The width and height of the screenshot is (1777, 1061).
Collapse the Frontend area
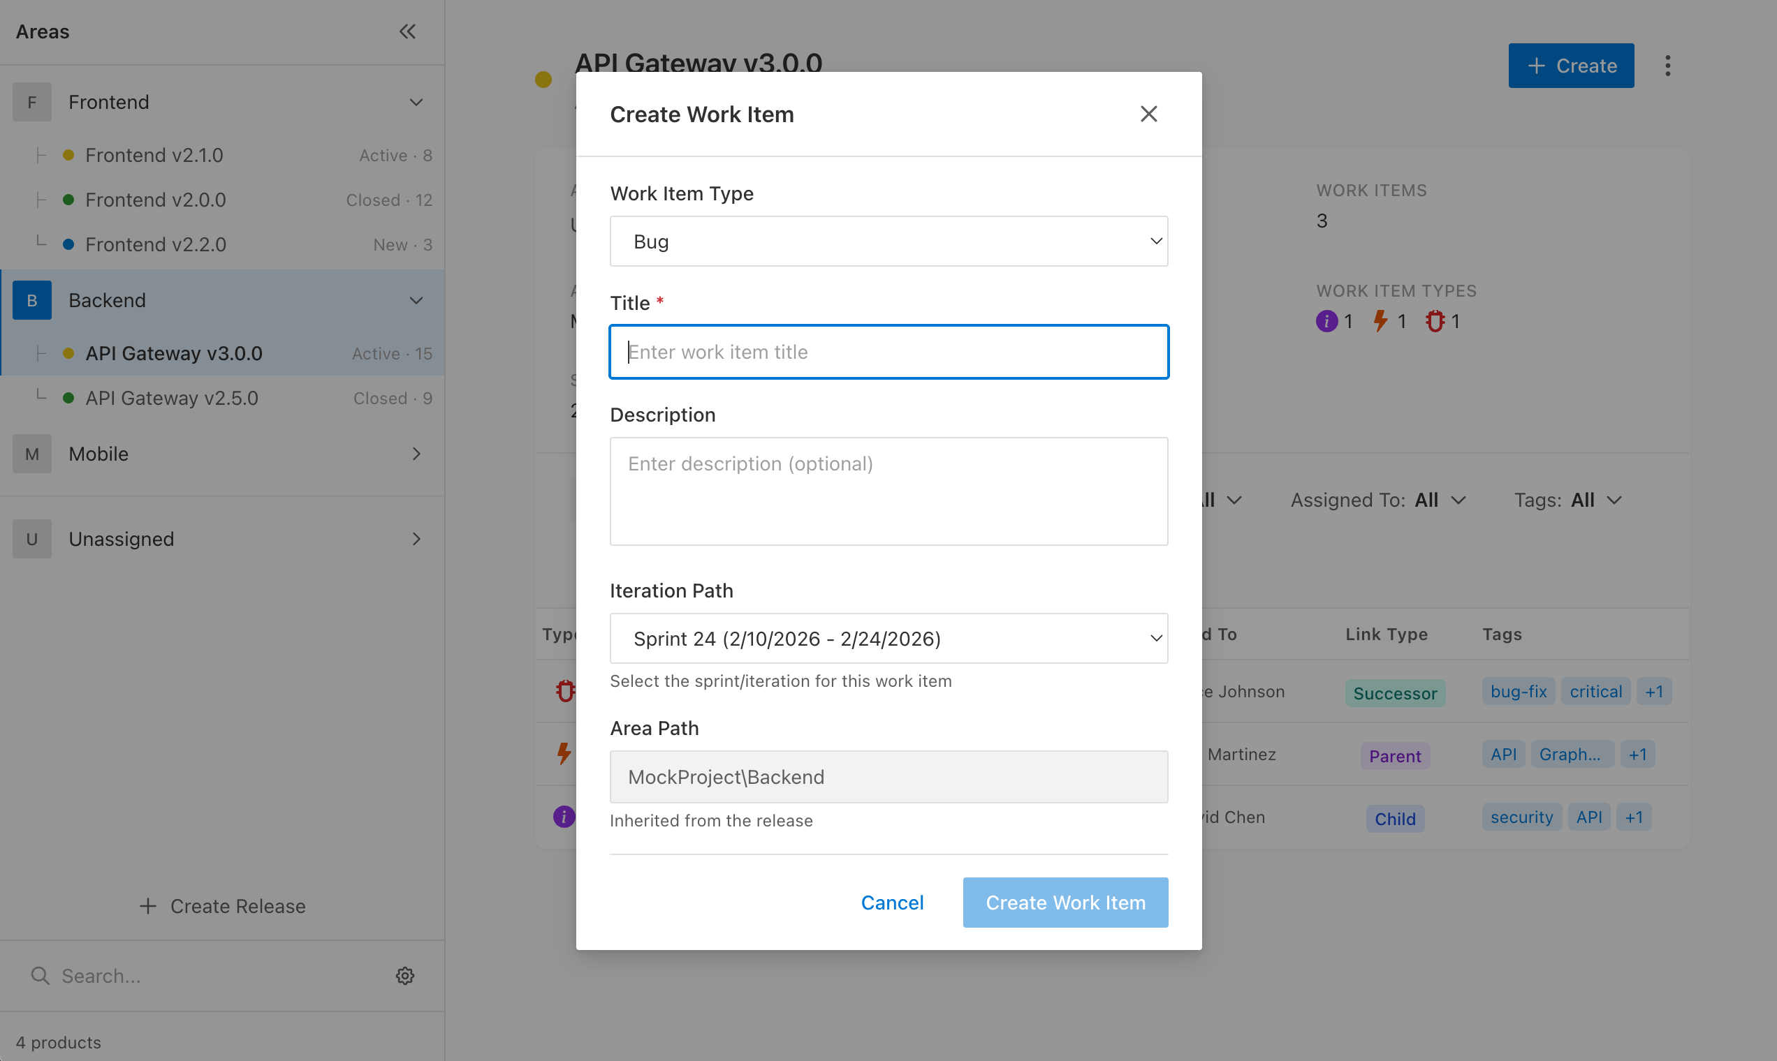[416, 101]
